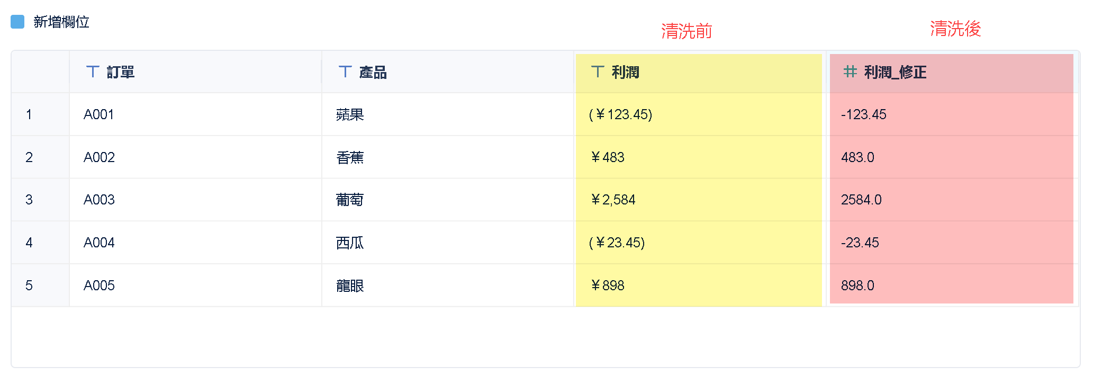Click the text type icon beside 利潤
This screenshot has height=375, width=1093.
pyautogui.click(x=598, y=72)
